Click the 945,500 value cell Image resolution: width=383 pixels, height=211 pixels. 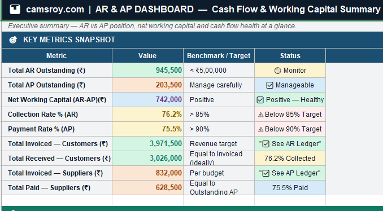[147, 71]
